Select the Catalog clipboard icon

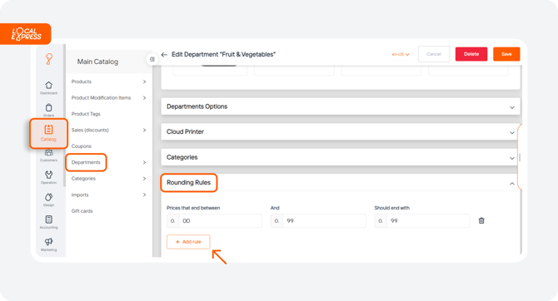coord(49,130)
